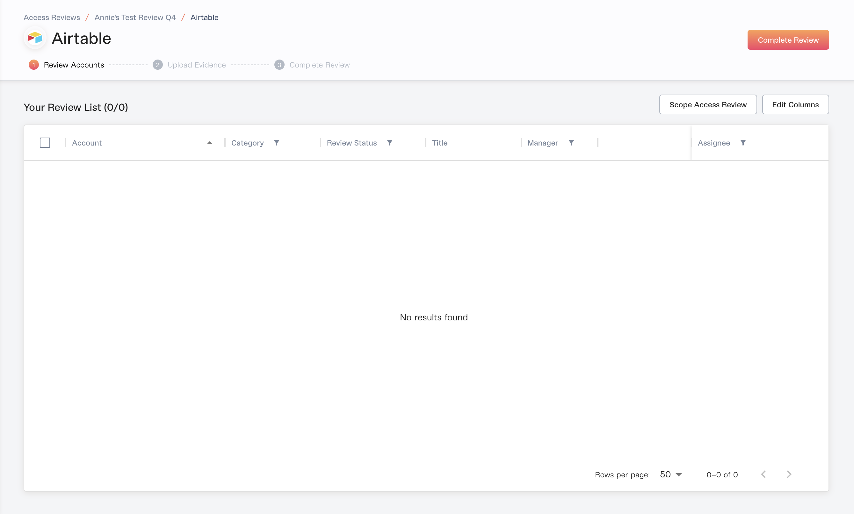Tick the select-all rows checkbox
The image size is (854, 514).
45,143
